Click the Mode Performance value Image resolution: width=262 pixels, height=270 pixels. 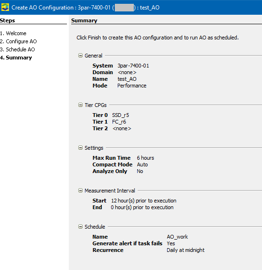point(132,86)
